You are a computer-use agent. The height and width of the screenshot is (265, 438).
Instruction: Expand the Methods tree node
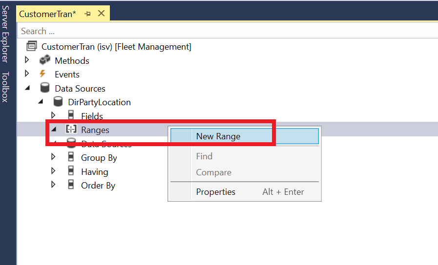tap(27, 60)
